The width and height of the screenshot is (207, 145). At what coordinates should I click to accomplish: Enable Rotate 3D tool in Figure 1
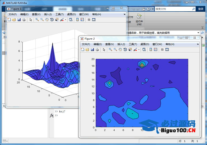pos(52,20)
